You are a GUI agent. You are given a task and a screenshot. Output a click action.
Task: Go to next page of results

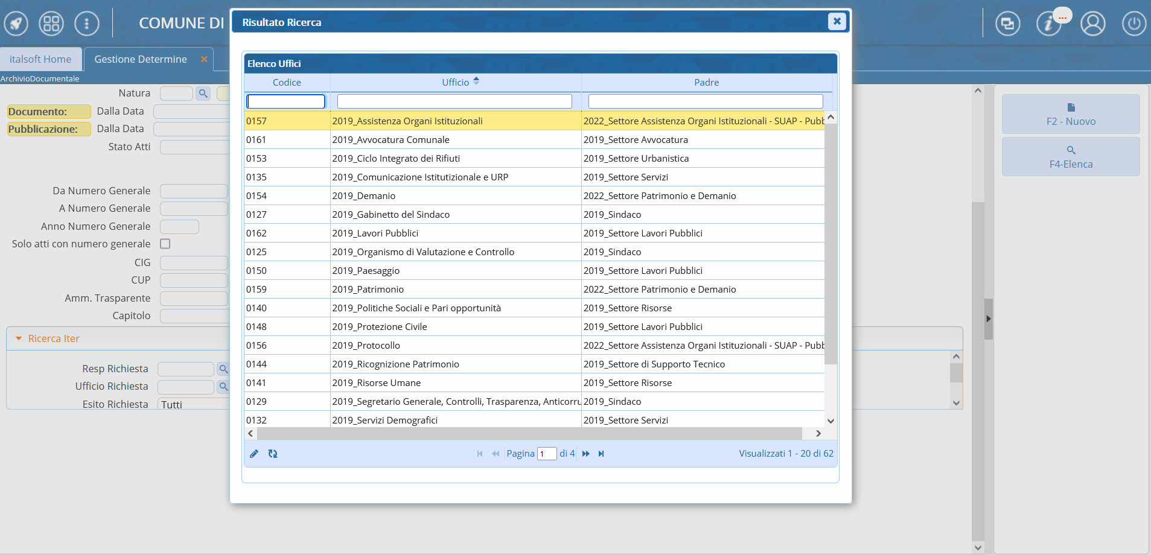585,454
